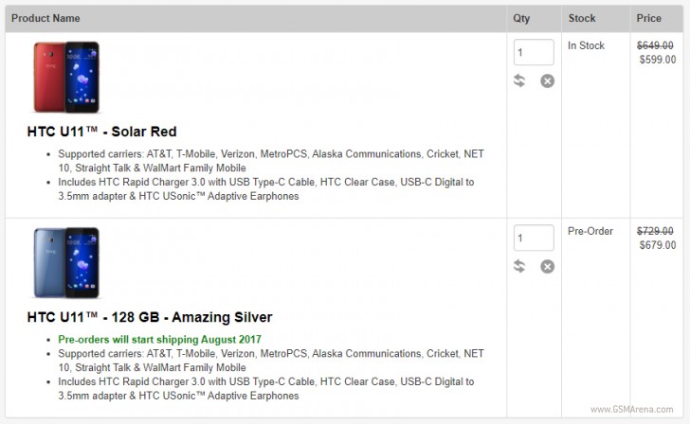Image resolution: width=690 pixels, height=424 pixels.
Task: Click the $599.00 sale price
Action: click(658, 60)
